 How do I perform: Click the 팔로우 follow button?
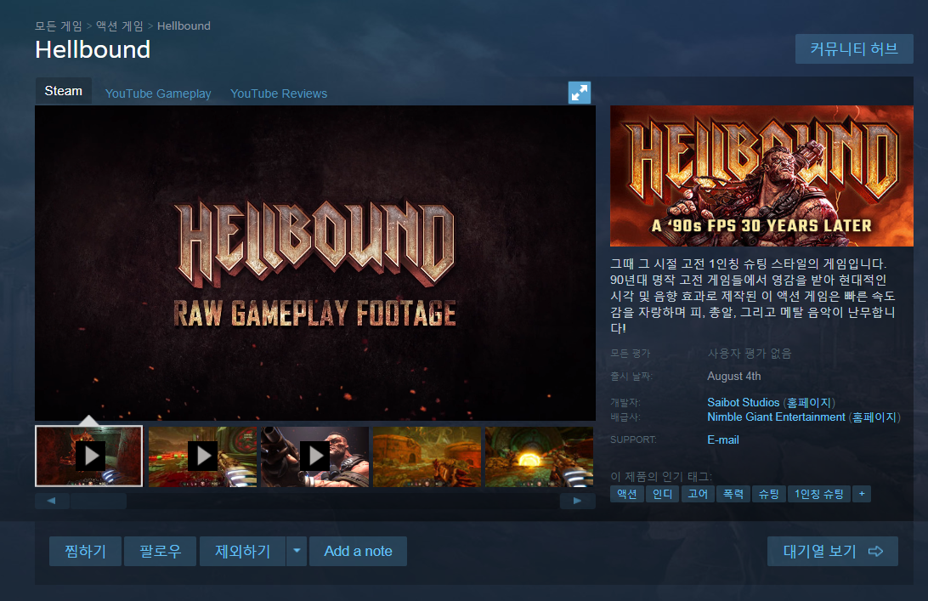click(x=160, y=551)
